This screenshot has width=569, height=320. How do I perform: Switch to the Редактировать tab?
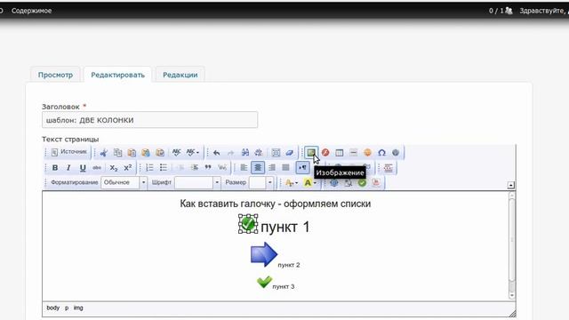(x=117, y=75)
